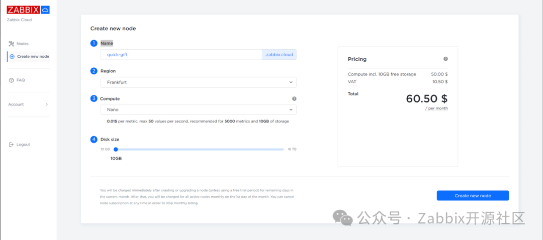The width and height of the screenshot is (543, 240).
Task: Click the 16 TB slider maximum label
Action: tap(292, 149)
